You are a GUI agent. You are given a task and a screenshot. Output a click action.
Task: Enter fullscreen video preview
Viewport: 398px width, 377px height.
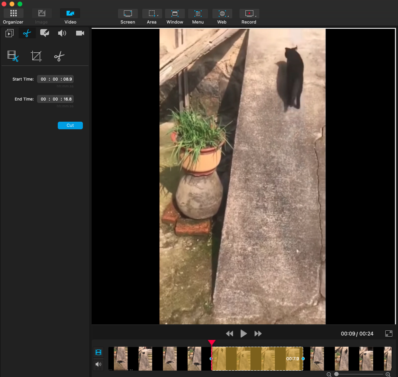[x=389, y=334]
